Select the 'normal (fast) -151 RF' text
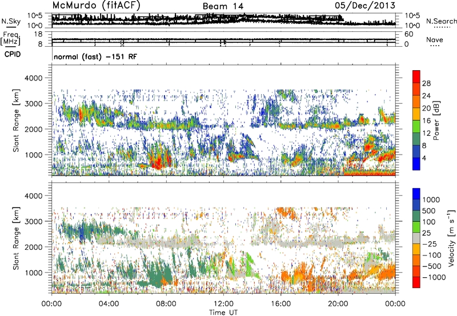Image resolution: width=457 pixels, height=316 pixels. click(x=95, y=56)
